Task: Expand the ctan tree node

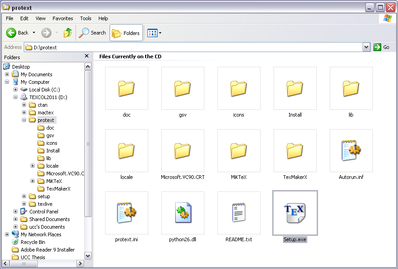Action: pyautogui.click(x=24, y=104)
